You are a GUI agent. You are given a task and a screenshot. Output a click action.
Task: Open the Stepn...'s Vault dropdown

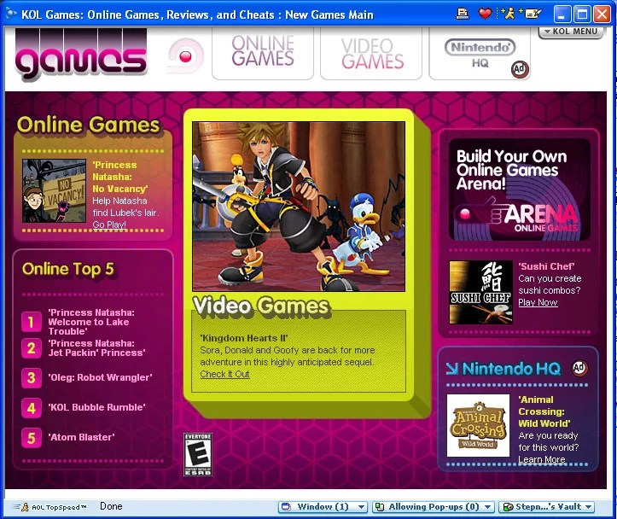tap(546, 507)
